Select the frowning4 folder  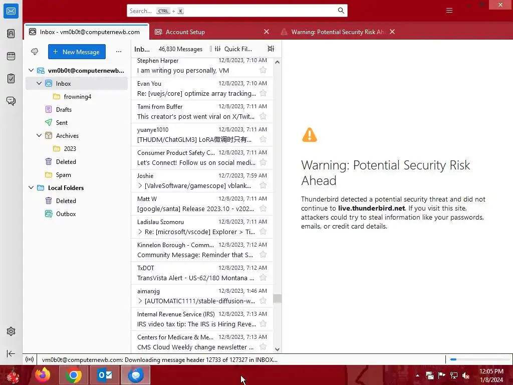77,97
